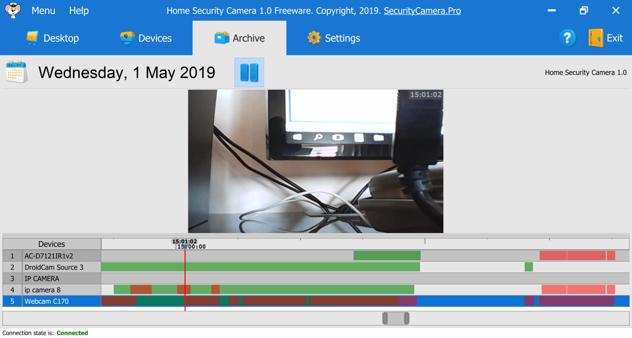Click the red recording segment on AC-D7121IR1v2

pos(577,256)
